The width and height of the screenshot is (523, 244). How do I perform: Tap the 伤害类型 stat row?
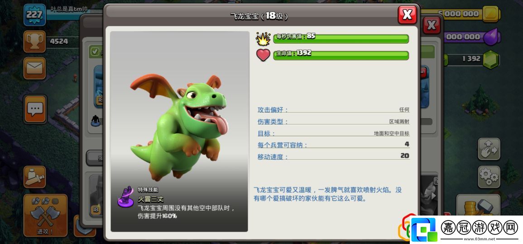coord(333,122)
